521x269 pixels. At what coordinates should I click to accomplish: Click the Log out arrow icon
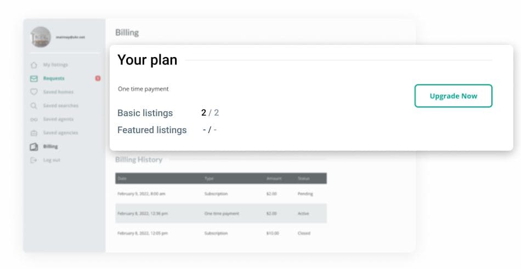point(34,160)
